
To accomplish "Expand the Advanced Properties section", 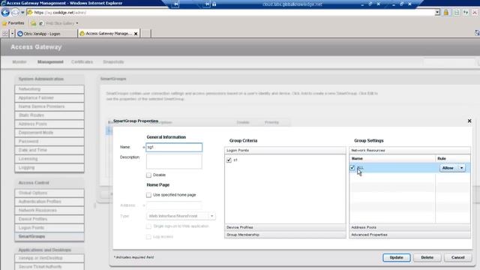I will 410,235.
